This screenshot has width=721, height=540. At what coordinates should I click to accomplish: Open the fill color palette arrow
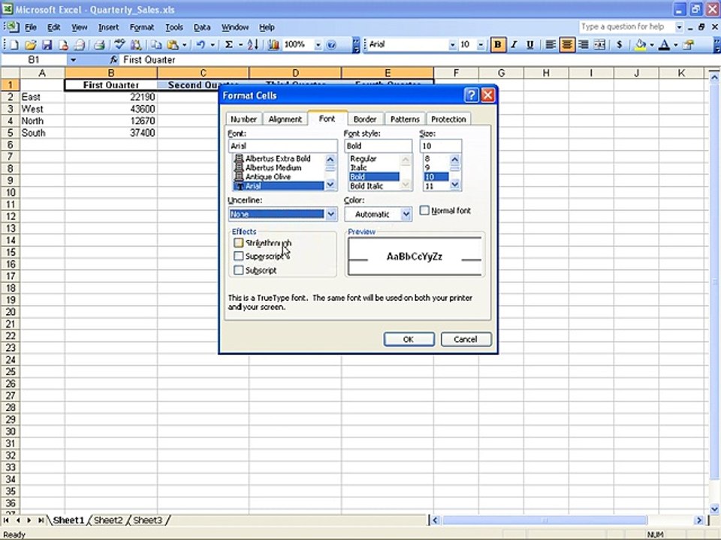coord(652,44)
